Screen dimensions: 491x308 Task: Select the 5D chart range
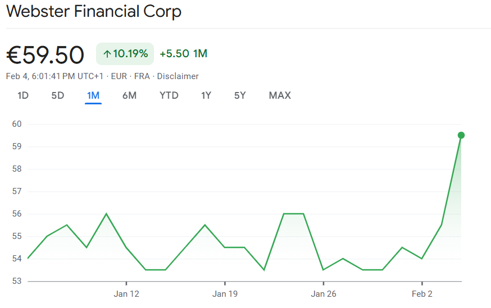57,95
